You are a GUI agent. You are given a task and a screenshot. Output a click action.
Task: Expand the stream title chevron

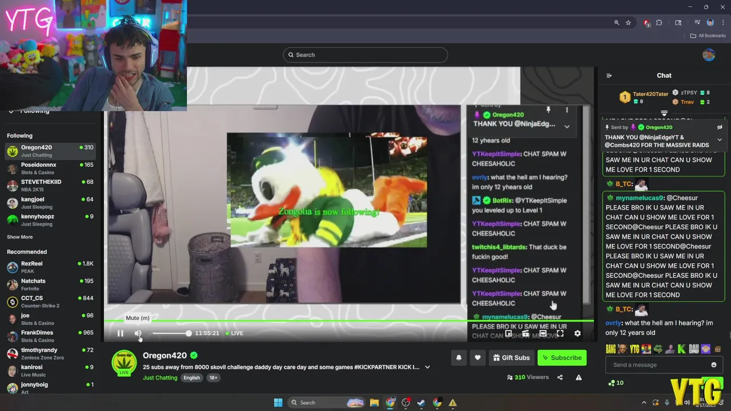coord(427,367)
